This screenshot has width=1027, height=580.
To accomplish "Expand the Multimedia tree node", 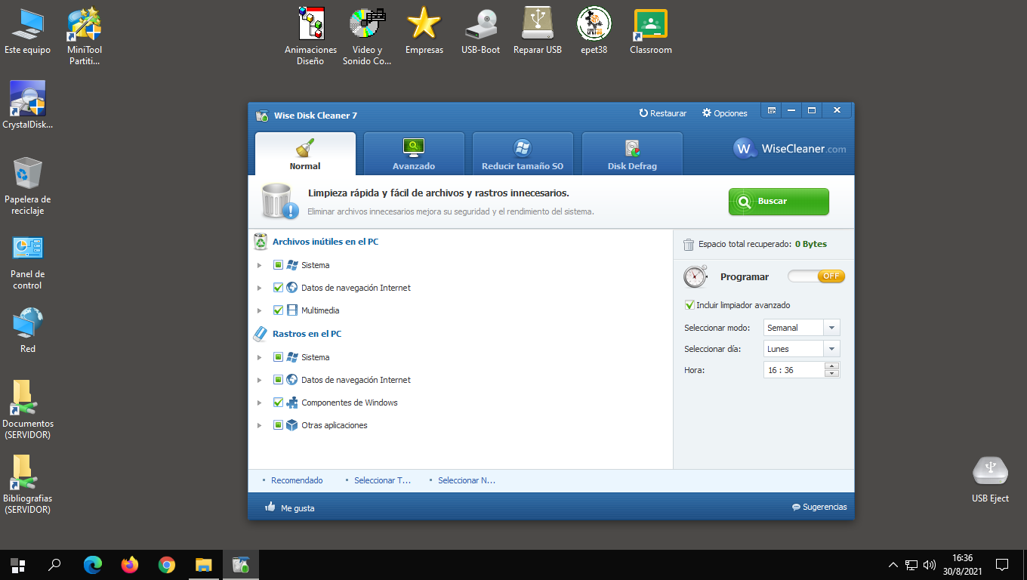I will coord(259,310).
